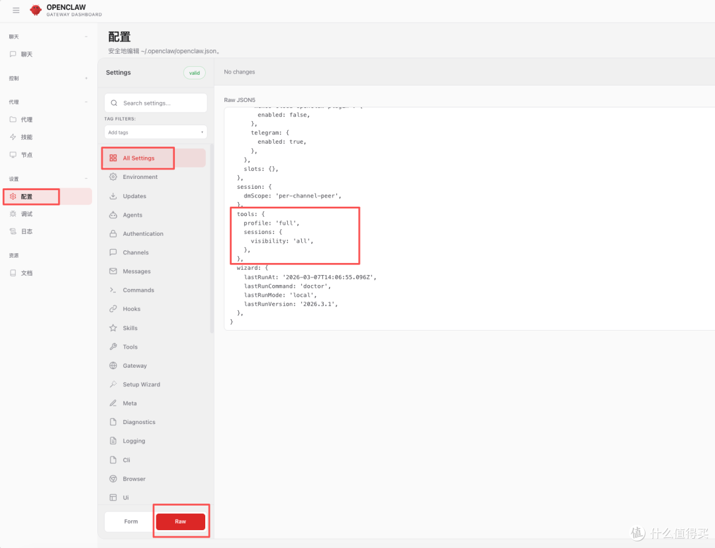This screenshot has height=548, width=715.
Task: Open the 技能 skills page
Action: (x=48, y=137)
